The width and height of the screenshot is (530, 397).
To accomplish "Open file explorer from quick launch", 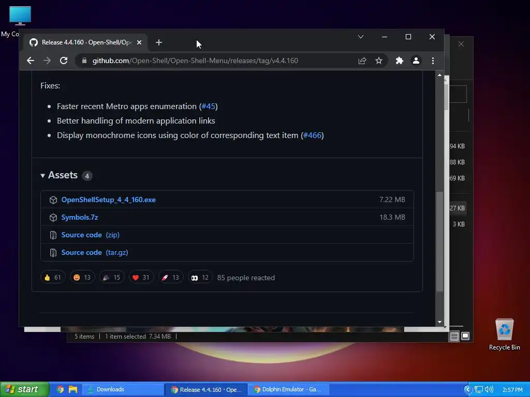I will 73,389.
